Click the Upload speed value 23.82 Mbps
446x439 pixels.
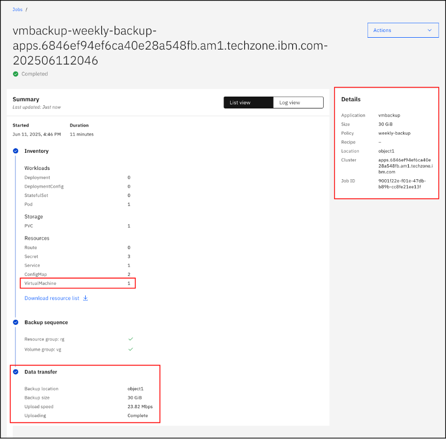coord(140,406)
